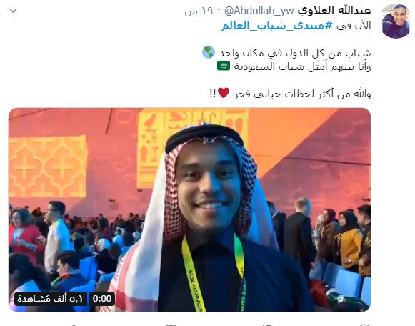Click the ٥,١ ألف مشاهدة view count badge
The height and width of the screenshot is (326, 415).
[50, 299]
